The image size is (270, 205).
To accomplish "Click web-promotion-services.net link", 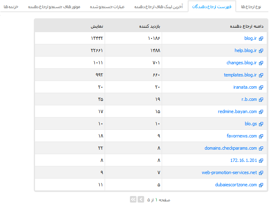I will click(229, 173).
